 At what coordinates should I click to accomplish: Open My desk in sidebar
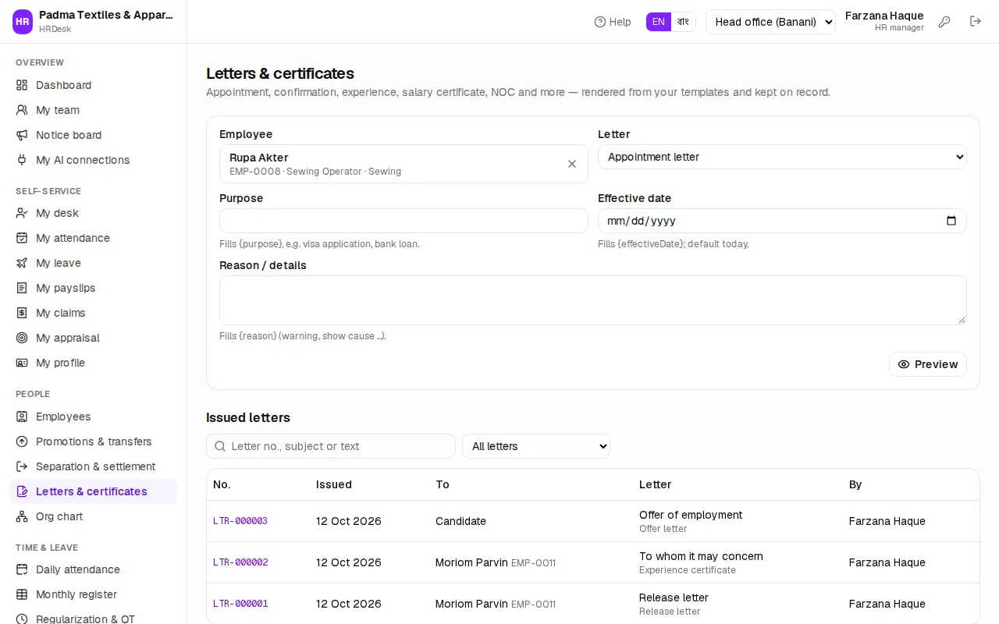point(94,213)
